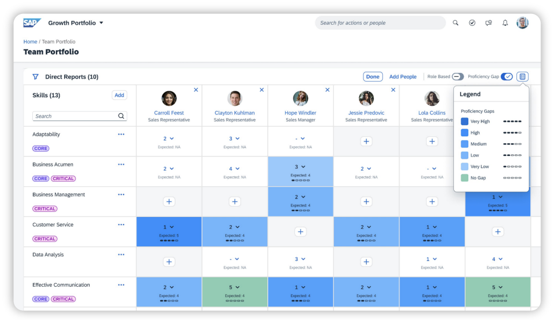Open Clayton Kuhlman profile link

235,113
